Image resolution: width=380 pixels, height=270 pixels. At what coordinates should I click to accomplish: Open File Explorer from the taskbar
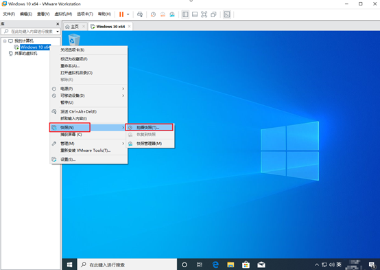tap(230, 265)
